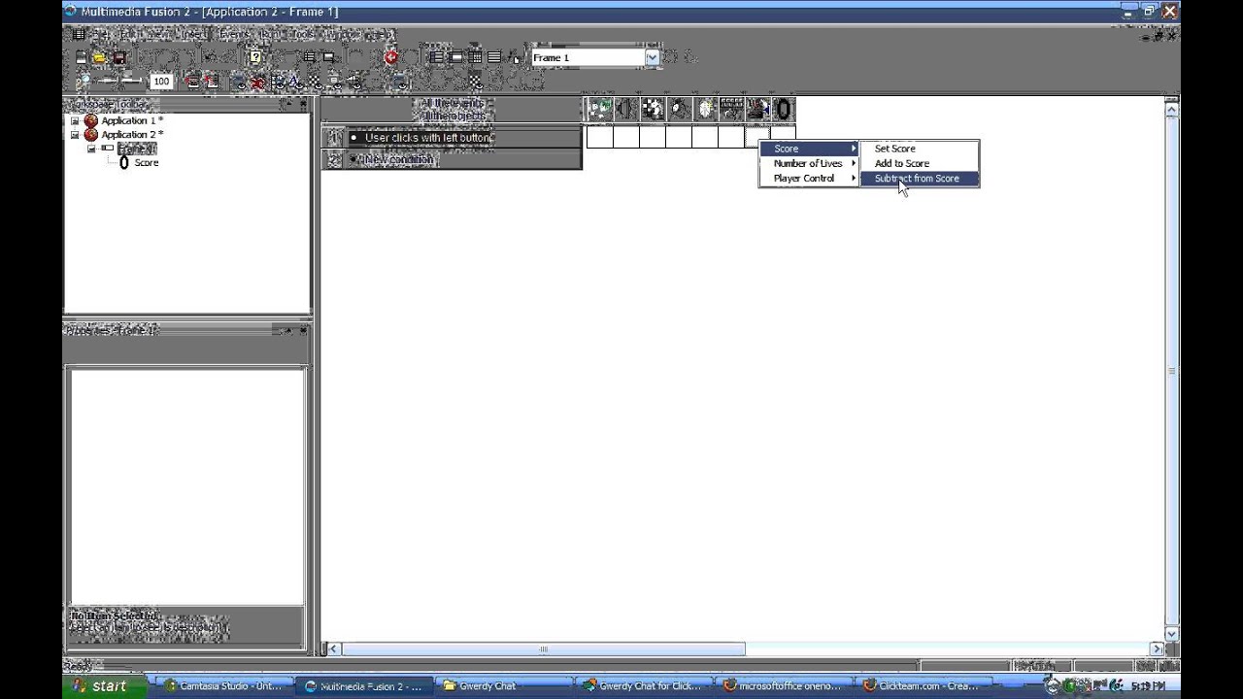Select the Player 1 joystick column icon
Screen dimensions: 1243x699
(757, 110)
